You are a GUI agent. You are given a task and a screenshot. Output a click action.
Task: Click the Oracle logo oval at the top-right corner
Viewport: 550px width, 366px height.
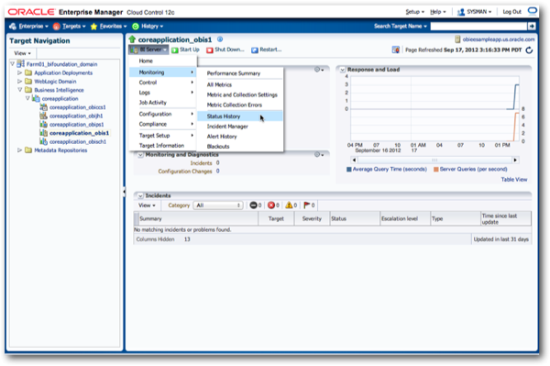533,10
